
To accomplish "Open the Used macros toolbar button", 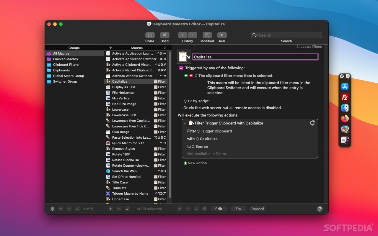I will (x=164, y=35).
